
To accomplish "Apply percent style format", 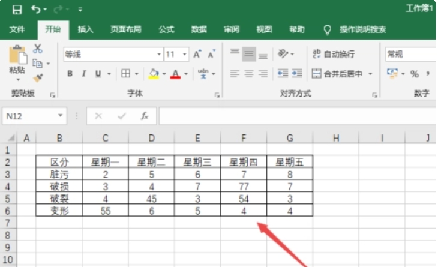I will pos(414,74).
